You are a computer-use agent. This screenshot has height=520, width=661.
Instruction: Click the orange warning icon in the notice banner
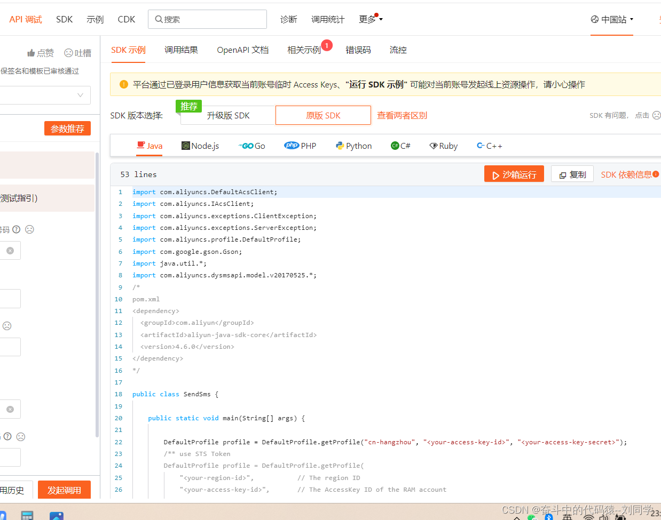tap(124, 84)
